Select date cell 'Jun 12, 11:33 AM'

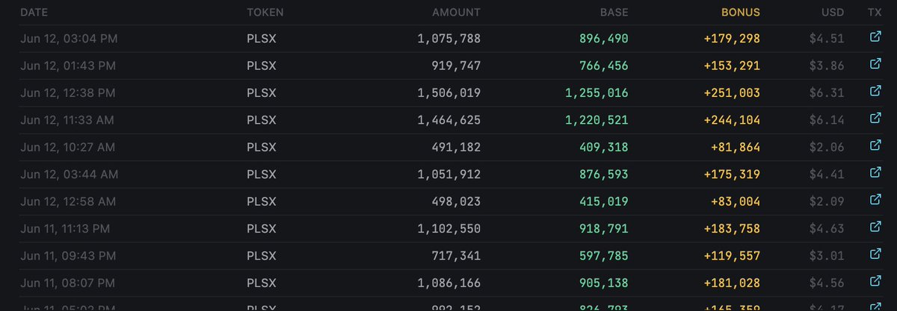click(67, 120)
